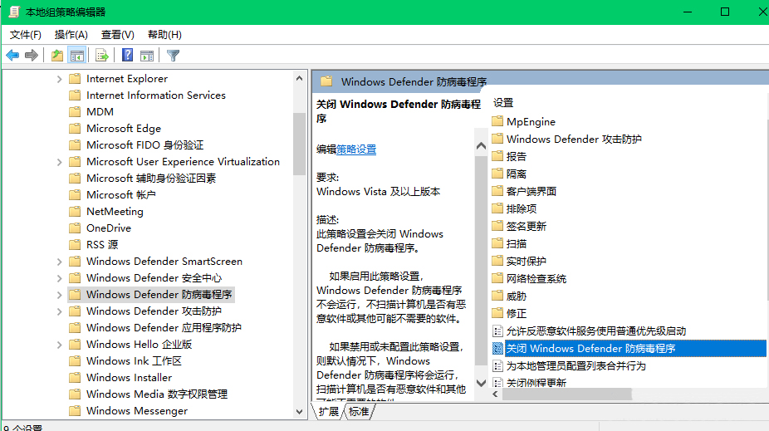Open the 操作(A) menu
Image resolution: width=769 pixels, height=431 pixels.
(71, 35)
